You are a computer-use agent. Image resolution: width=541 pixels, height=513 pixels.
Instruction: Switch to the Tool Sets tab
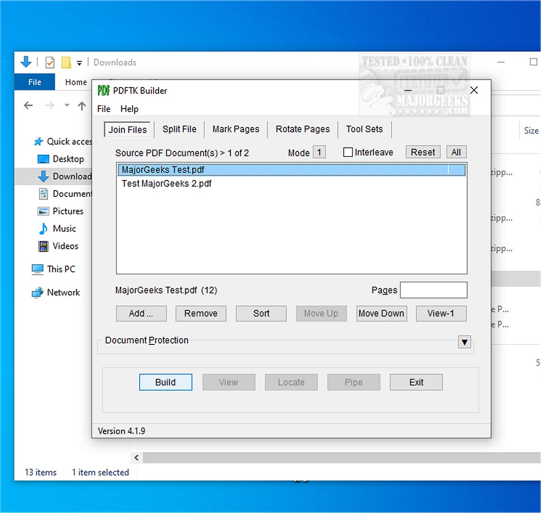coord(364,129)
